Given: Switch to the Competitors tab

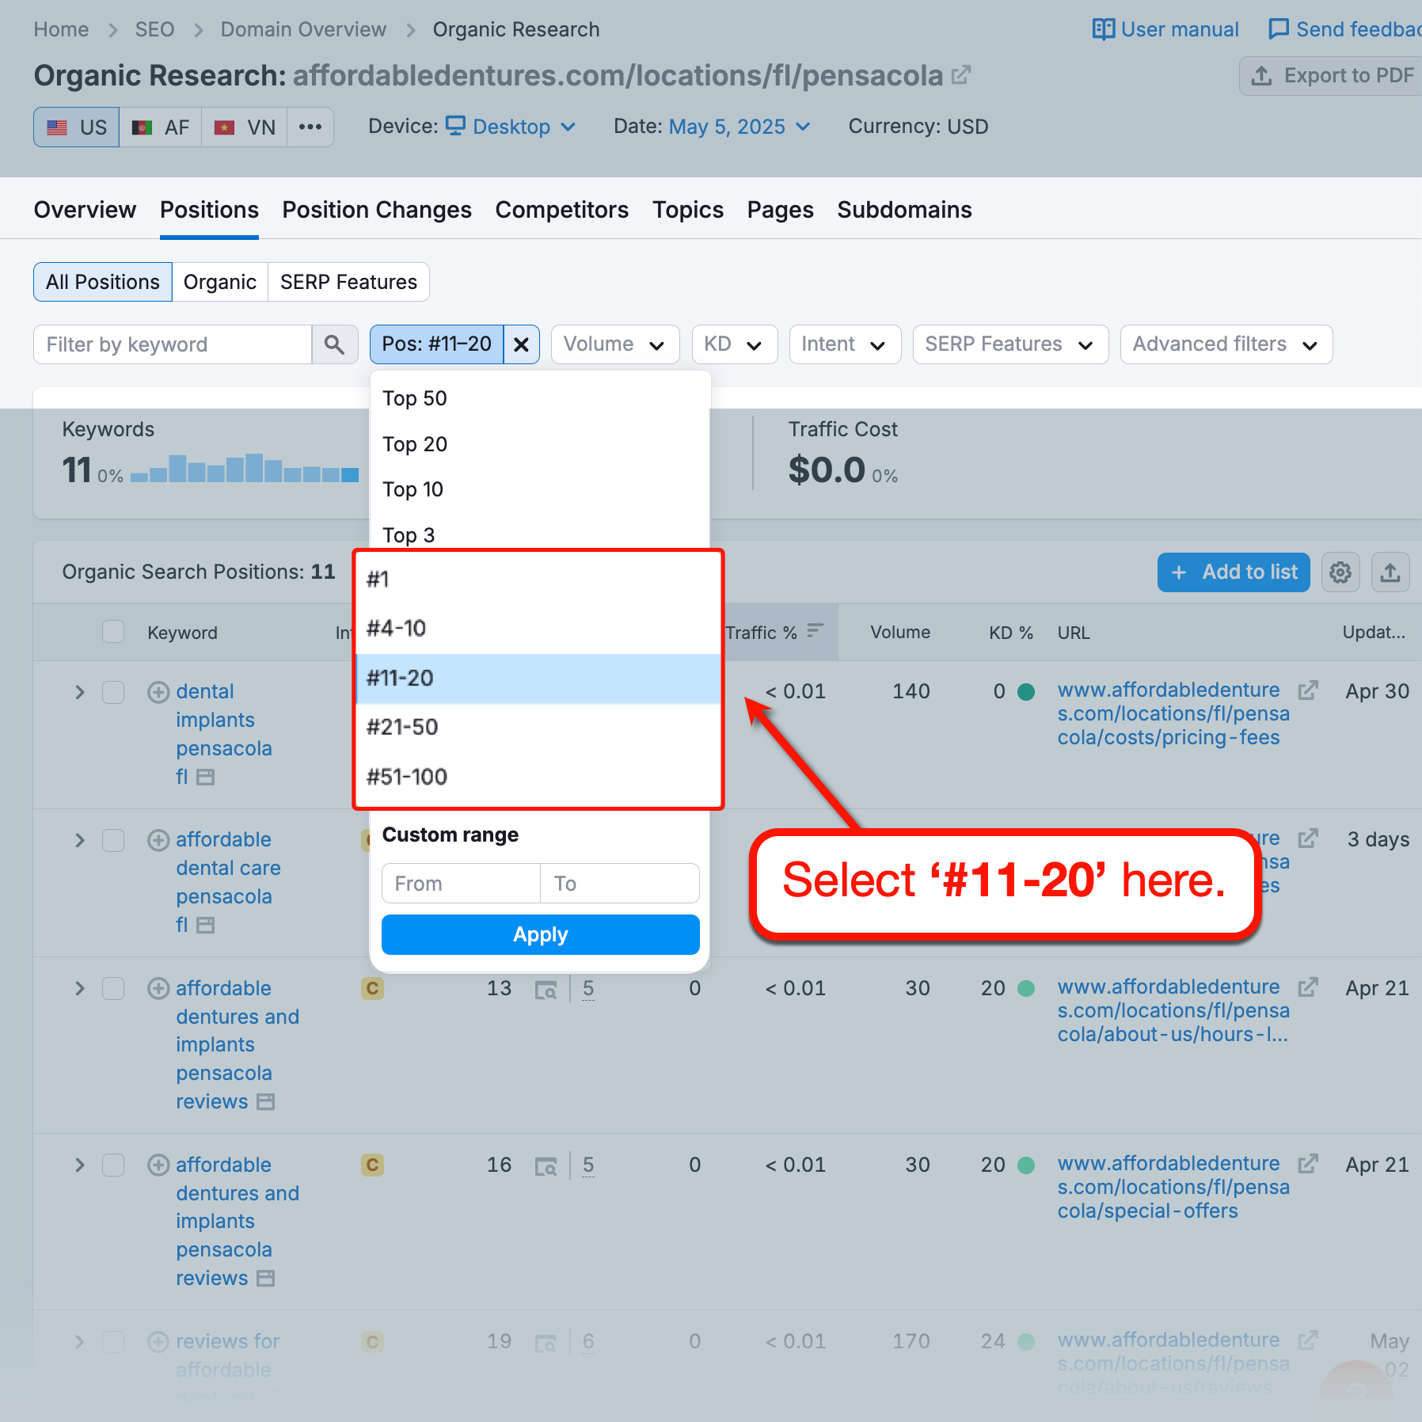Looking at the screenshot, I should 561,210.
